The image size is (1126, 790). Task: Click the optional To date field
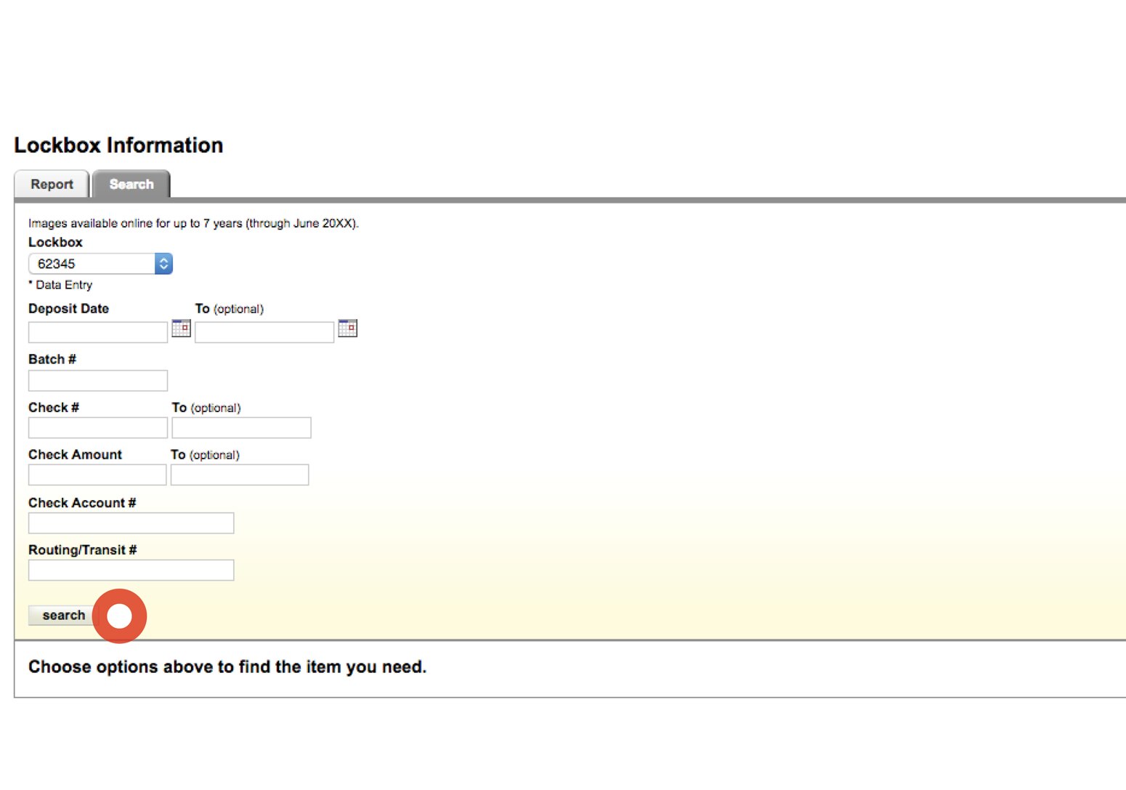(263, 331)
